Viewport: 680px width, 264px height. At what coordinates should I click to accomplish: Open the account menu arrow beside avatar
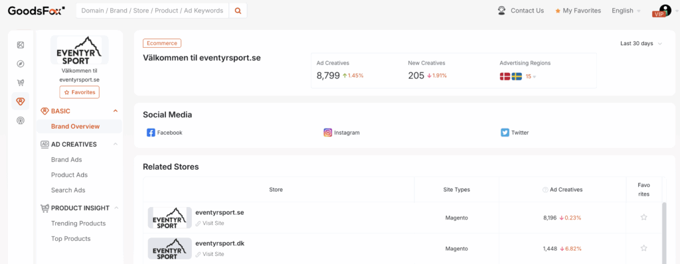pos(677,11)
